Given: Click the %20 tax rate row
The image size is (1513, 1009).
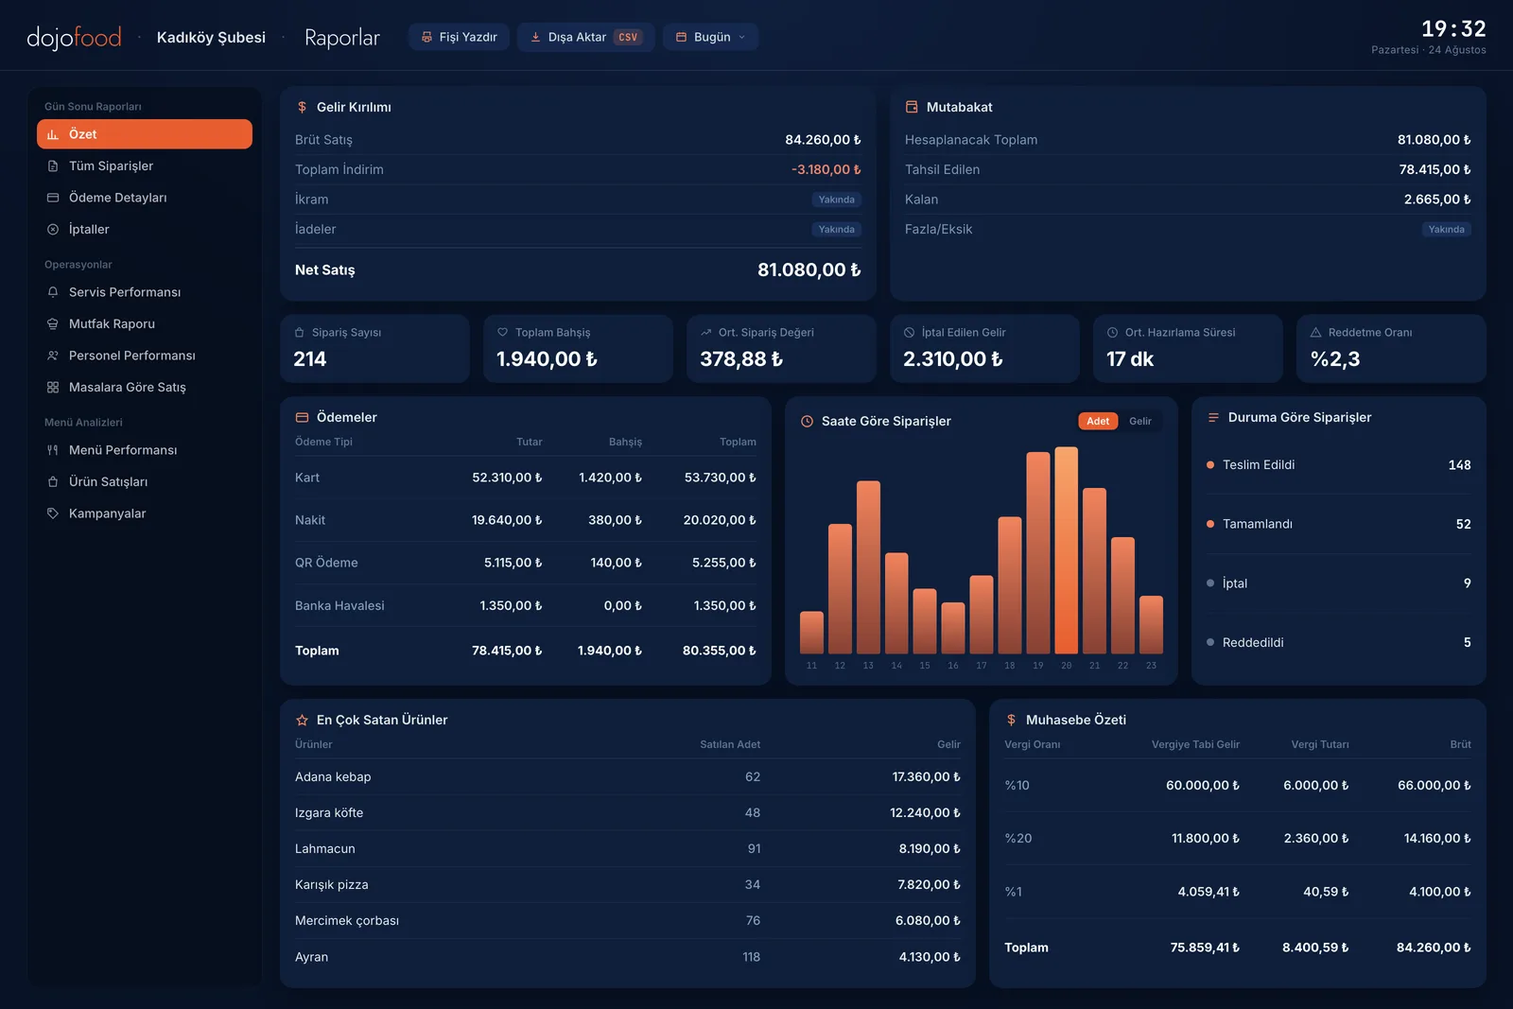Looking at the screenshot, I should 1237,838.
